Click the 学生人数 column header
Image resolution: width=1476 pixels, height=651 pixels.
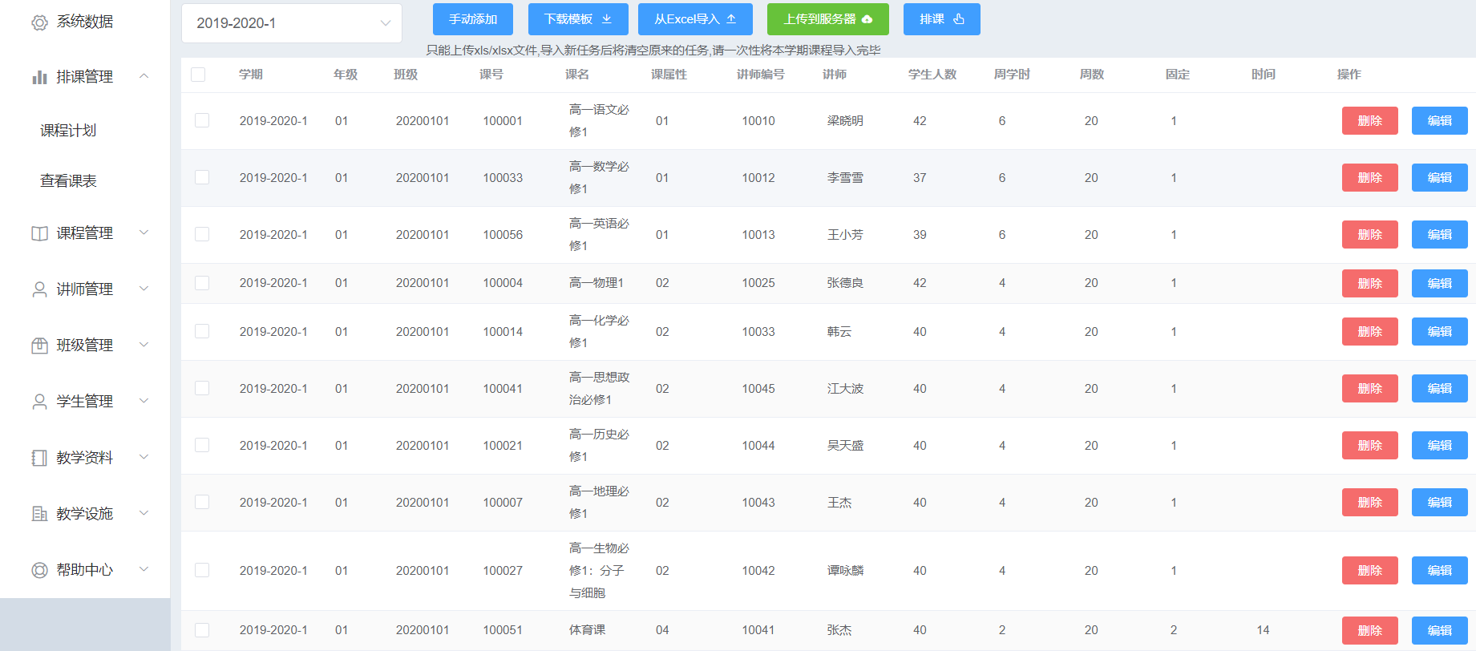932,75
